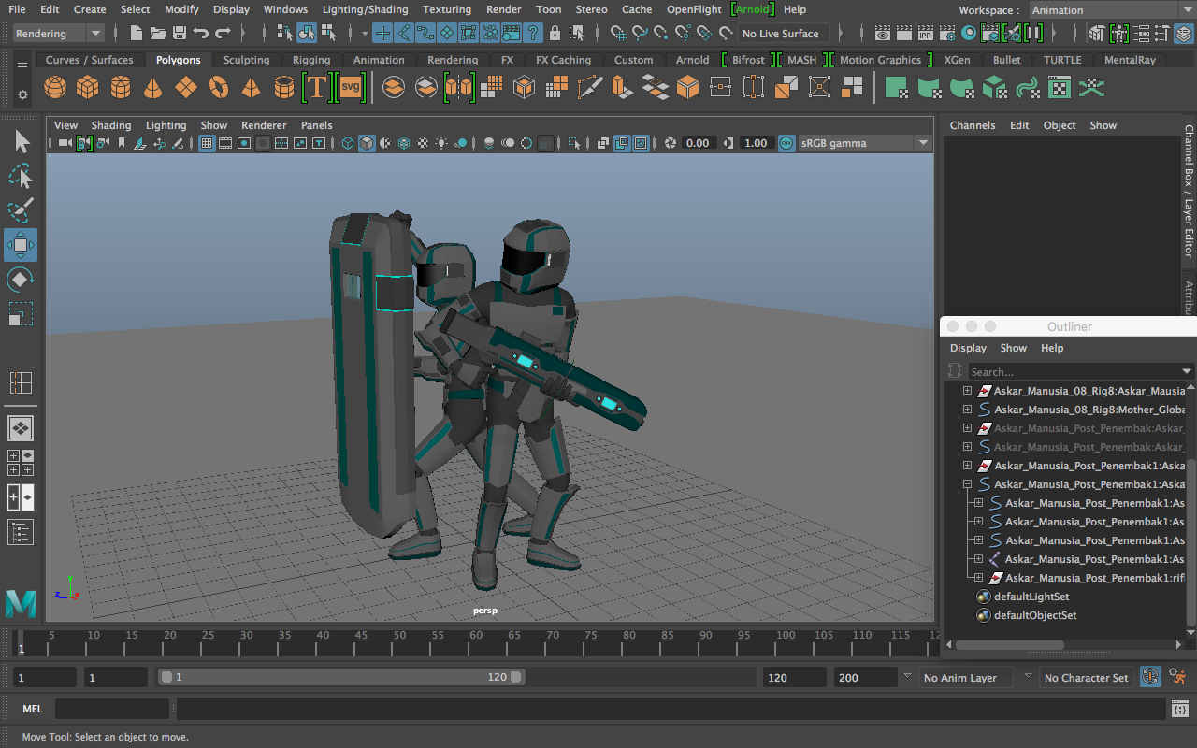The width and height of the screenshot is (1197, 748).
Task: Open the UV Editor shelf icon
Action: (x=1060, y=88)
